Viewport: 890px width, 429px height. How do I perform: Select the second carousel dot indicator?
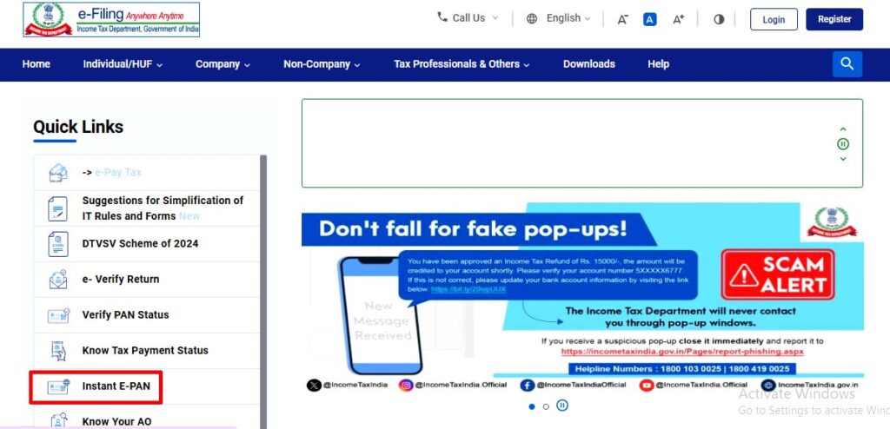[x=546, y=406]
